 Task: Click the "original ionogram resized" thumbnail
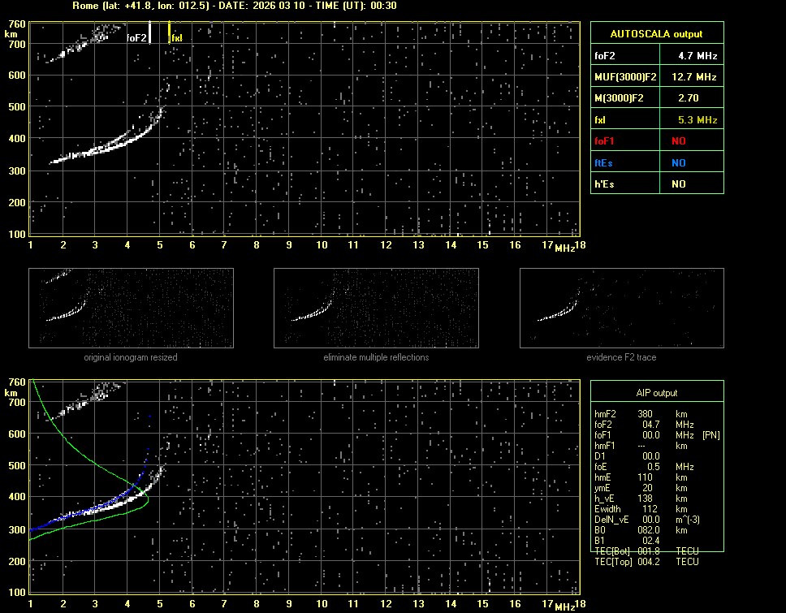tap(131, 308)
